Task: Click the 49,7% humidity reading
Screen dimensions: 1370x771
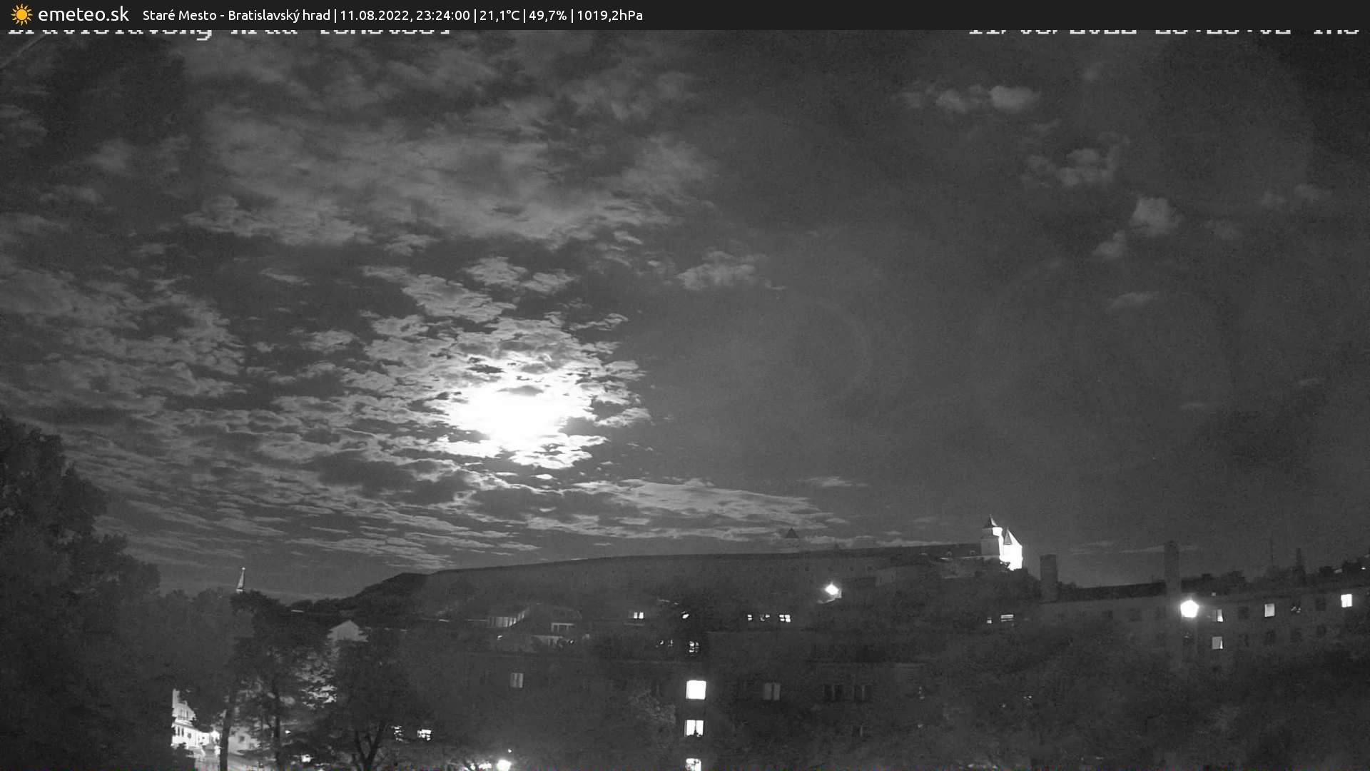Action: coord(549,15)
